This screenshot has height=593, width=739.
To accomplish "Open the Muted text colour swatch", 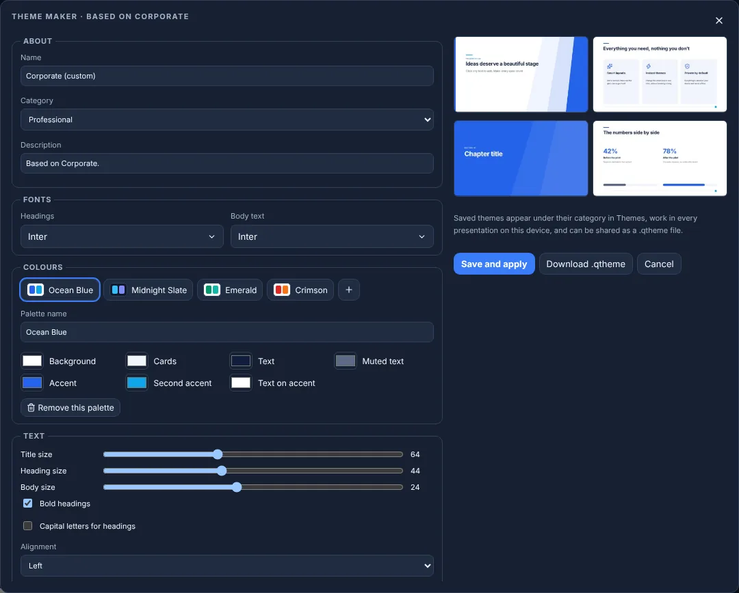I will click(346, 361).
